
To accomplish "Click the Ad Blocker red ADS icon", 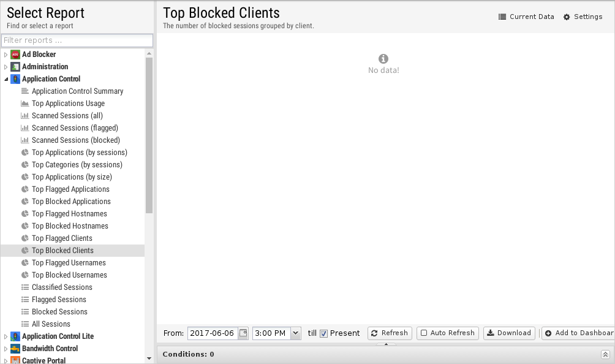I will (x=15, y=55).
